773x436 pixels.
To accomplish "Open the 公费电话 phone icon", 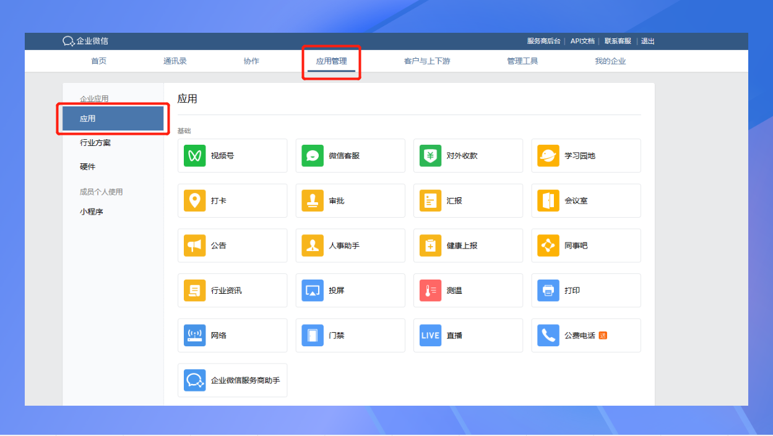I will 548,336.
